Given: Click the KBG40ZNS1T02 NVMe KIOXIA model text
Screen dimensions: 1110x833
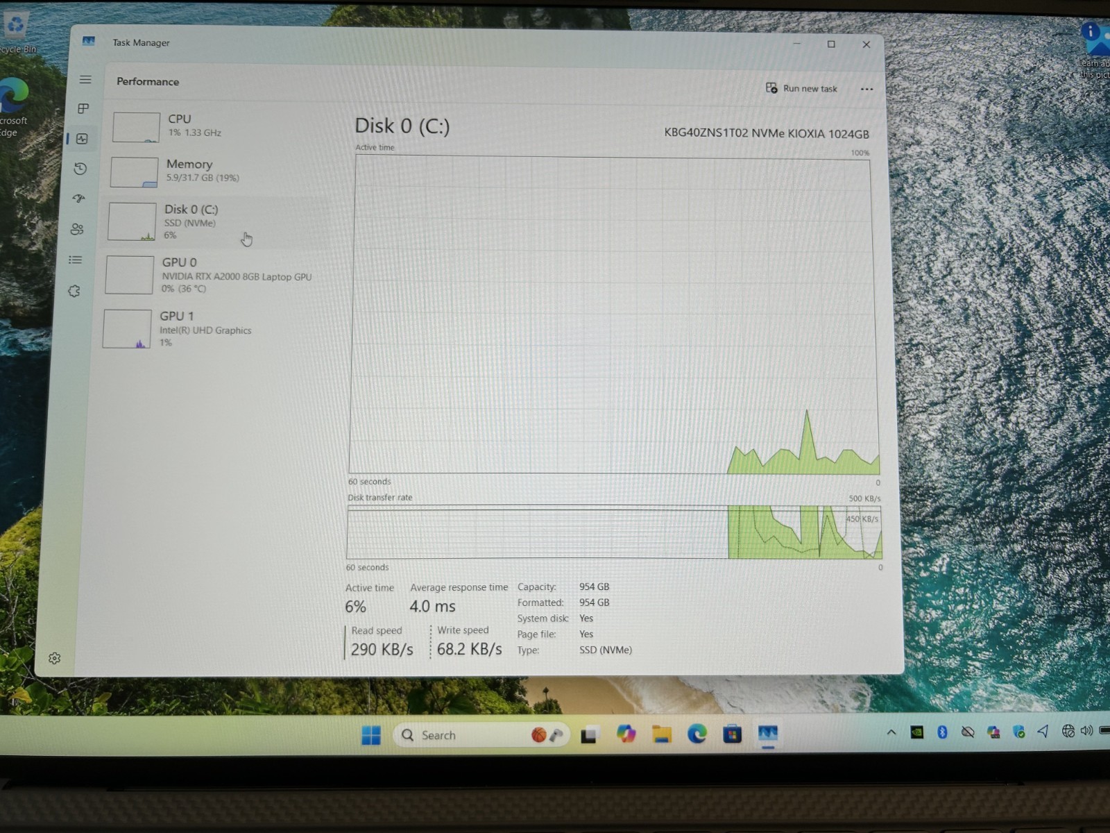Looking at the screenshot, I should coord(767,133).
